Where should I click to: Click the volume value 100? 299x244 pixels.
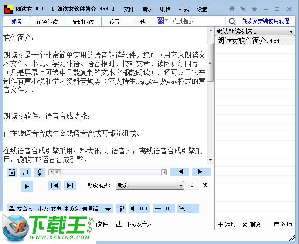coord(143,209)
